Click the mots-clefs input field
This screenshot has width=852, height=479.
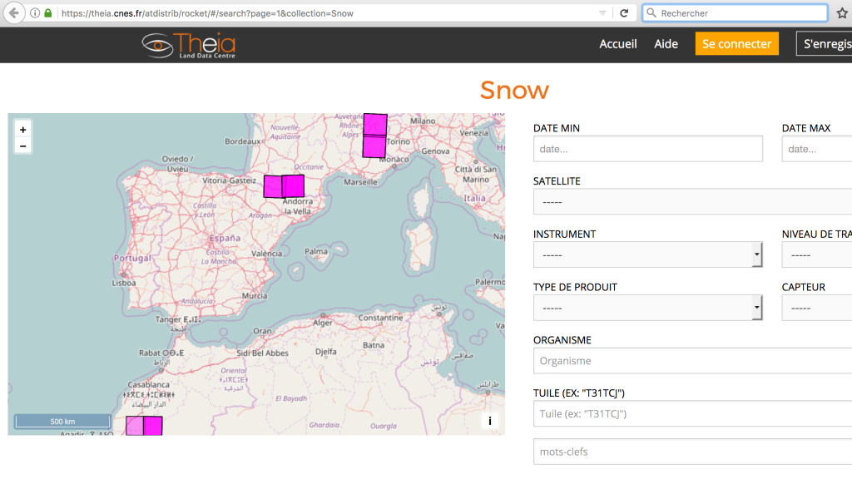(693, 452)
